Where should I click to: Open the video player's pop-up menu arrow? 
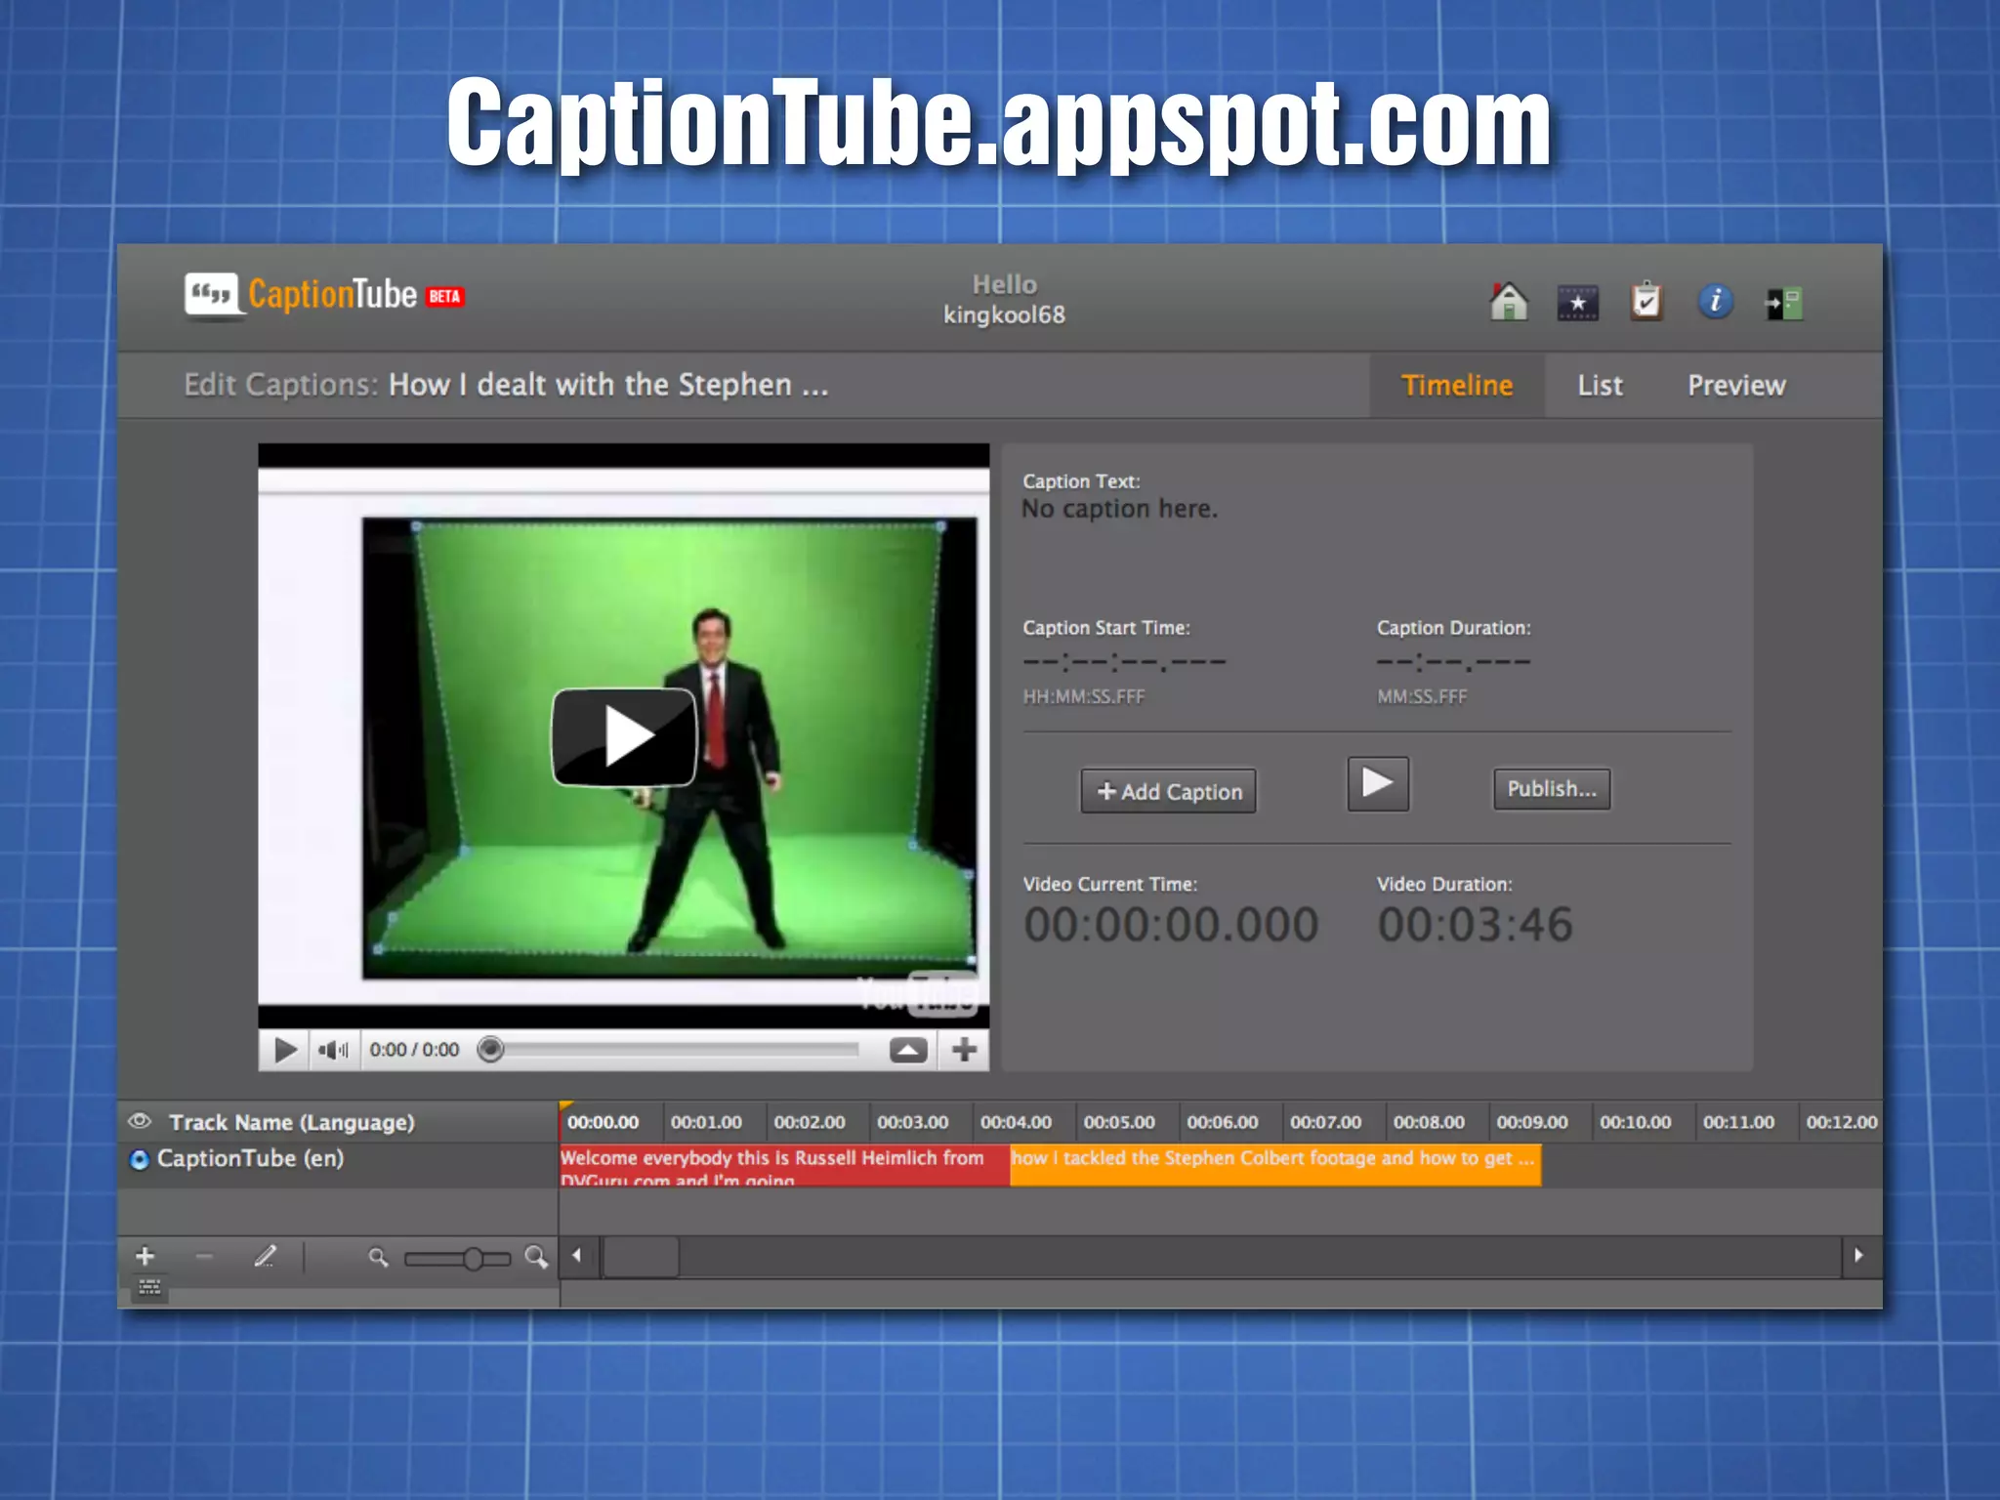point(908,1051)
